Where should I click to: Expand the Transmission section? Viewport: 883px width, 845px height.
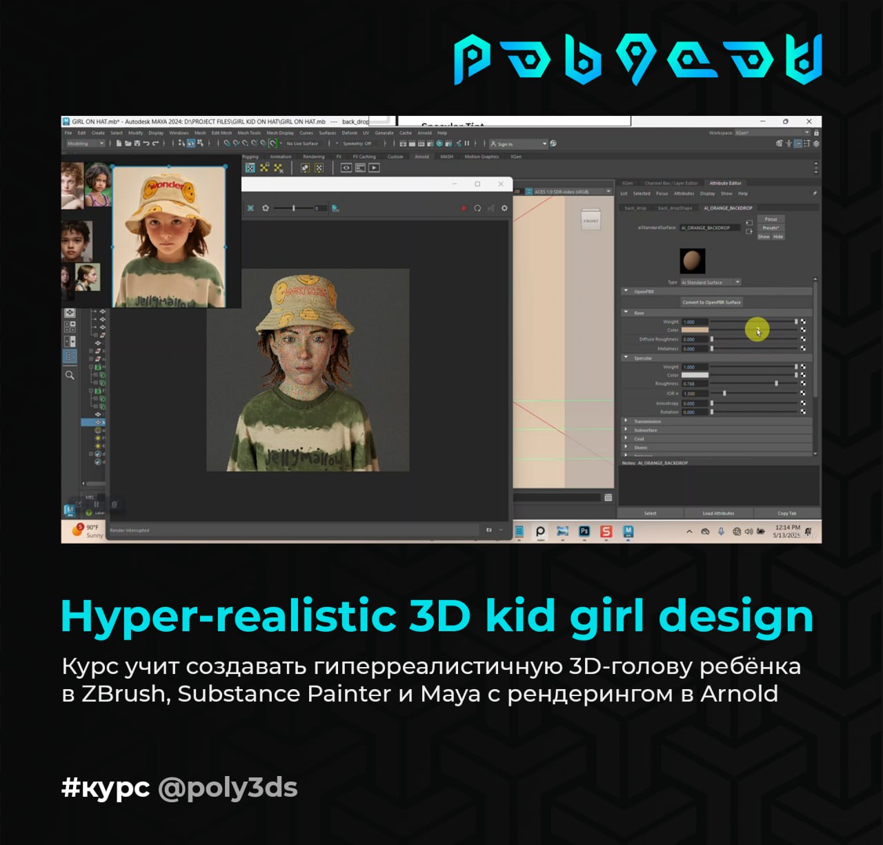coord(626,421)
